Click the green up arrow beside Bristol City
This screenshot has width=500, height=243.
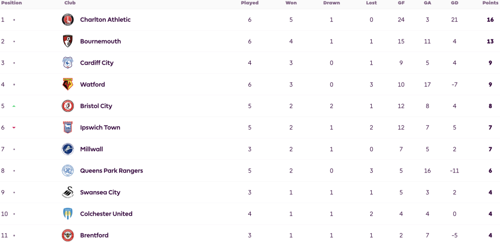coord(14,106)
